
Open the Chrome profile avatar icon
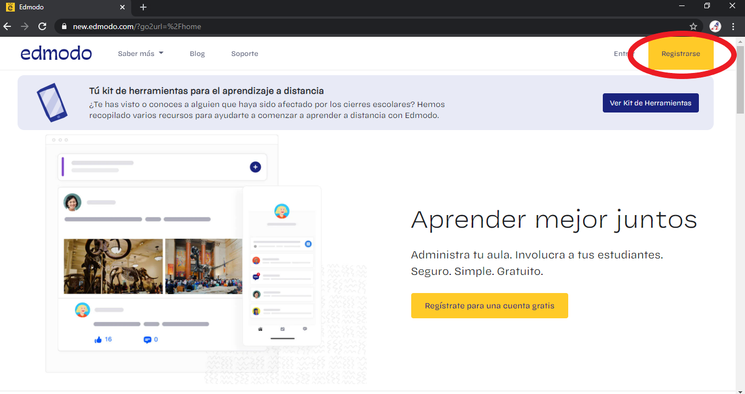pos(715,26)
